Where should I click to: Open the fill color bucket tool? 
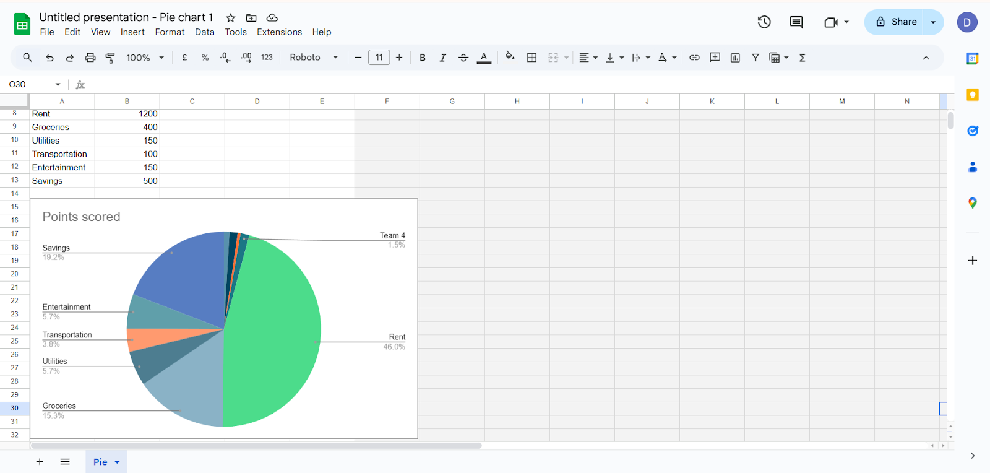click(510, 57)
